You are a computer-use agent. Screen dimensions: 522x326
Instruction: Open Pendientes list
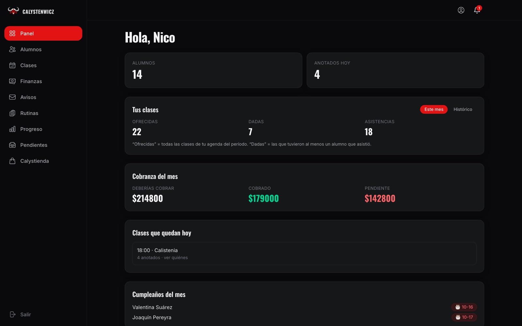(43, 145)
